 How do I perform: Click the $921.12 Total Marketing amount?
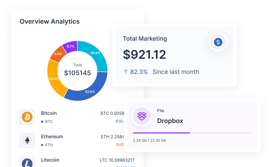point(144,55)
